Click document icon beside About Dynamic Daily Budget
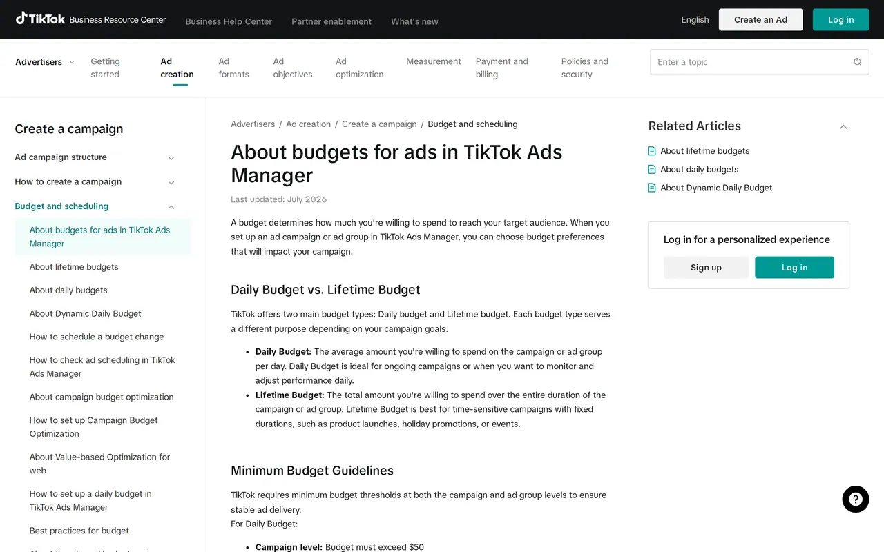 (652, 188)
